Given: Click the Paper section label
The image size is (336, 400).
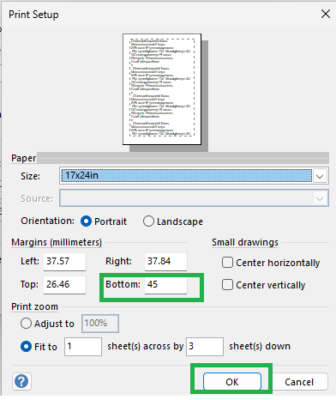Looking at the screenshot, I should [24, 158].
